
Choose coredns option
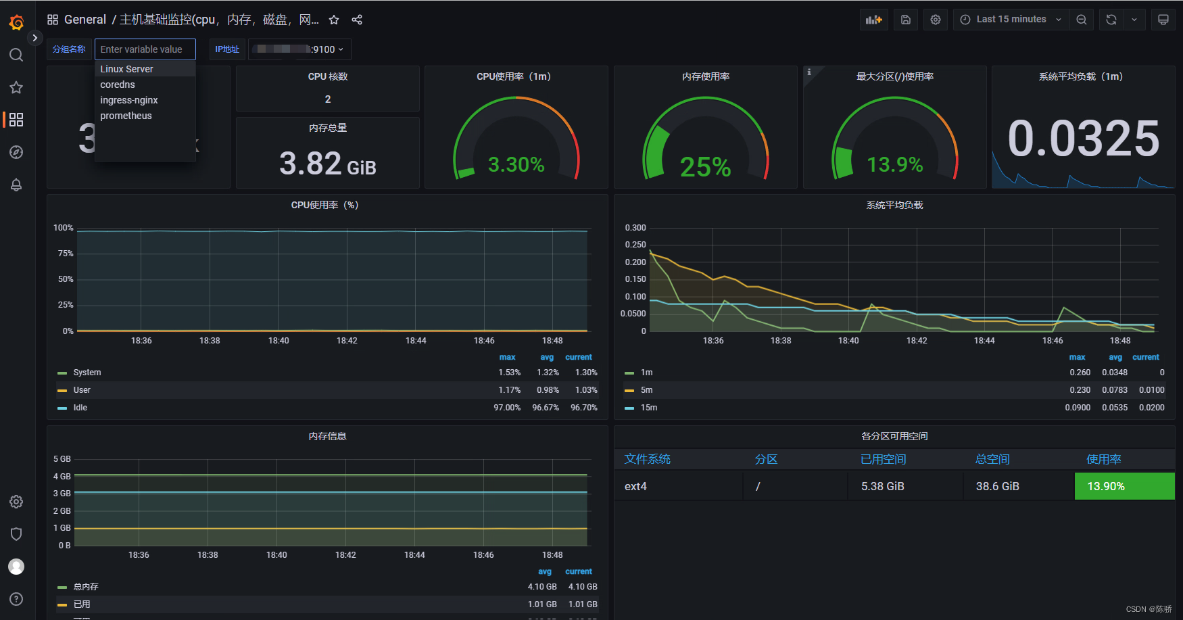tap(145, 85)
